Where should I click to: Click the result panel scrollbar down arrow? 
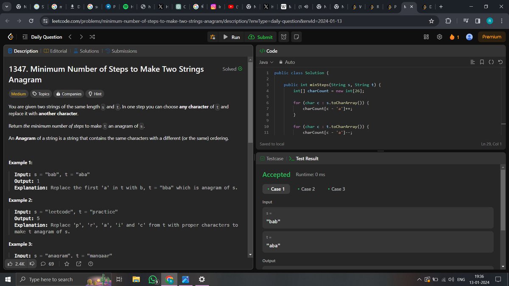coord(503,266)
